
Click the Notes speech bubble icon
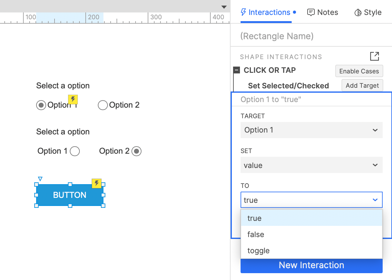point(311,12)
